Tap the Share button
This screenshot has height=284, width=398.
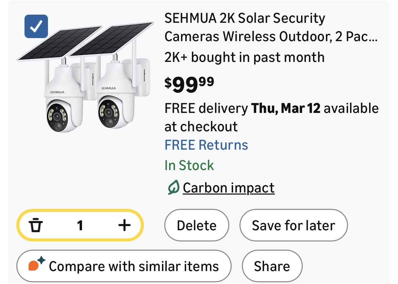(x=272, y=266)
